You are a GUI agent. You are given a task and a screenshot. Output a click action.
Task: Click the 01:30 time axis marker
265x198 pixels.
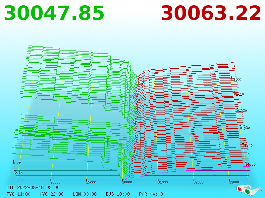tap(245, 128)
